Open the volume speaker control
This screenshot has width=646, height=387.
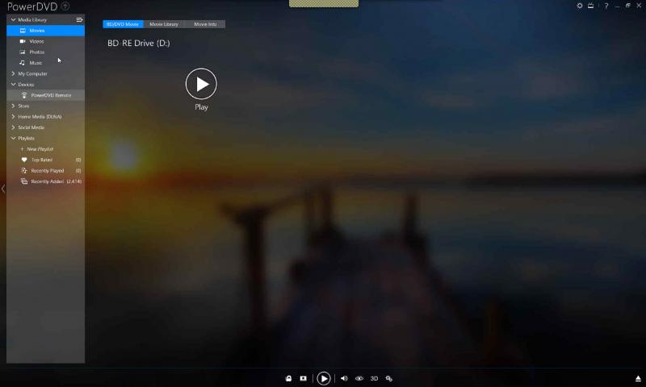tap(344, 378)
